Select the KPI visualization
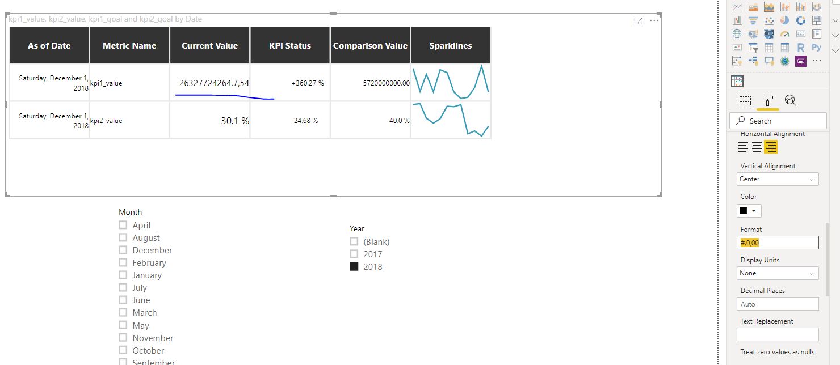Viewport: 840px width, 365px height. click(737, 48)
